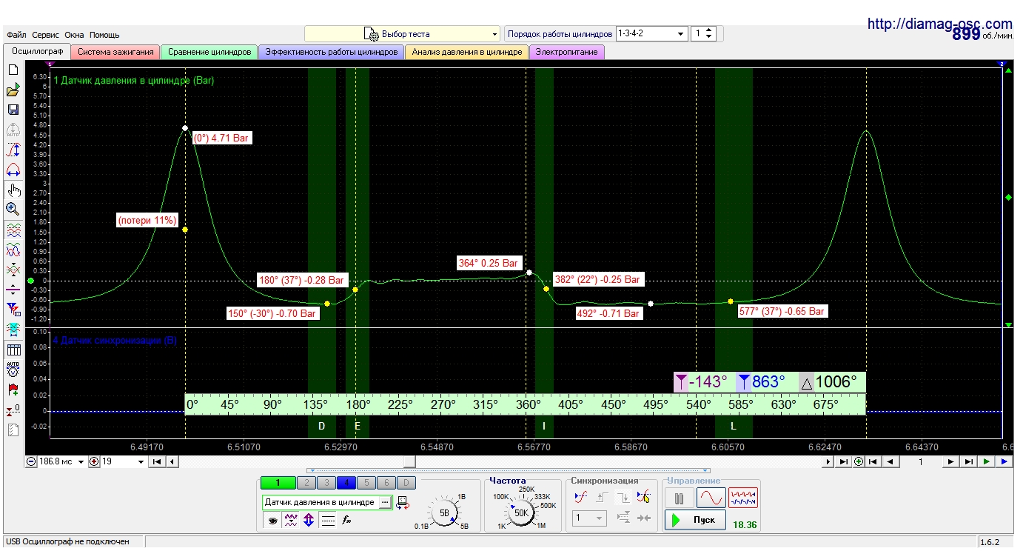Open the Окна menu
This screenshot has width=1023, height=551.
(74, 35)
